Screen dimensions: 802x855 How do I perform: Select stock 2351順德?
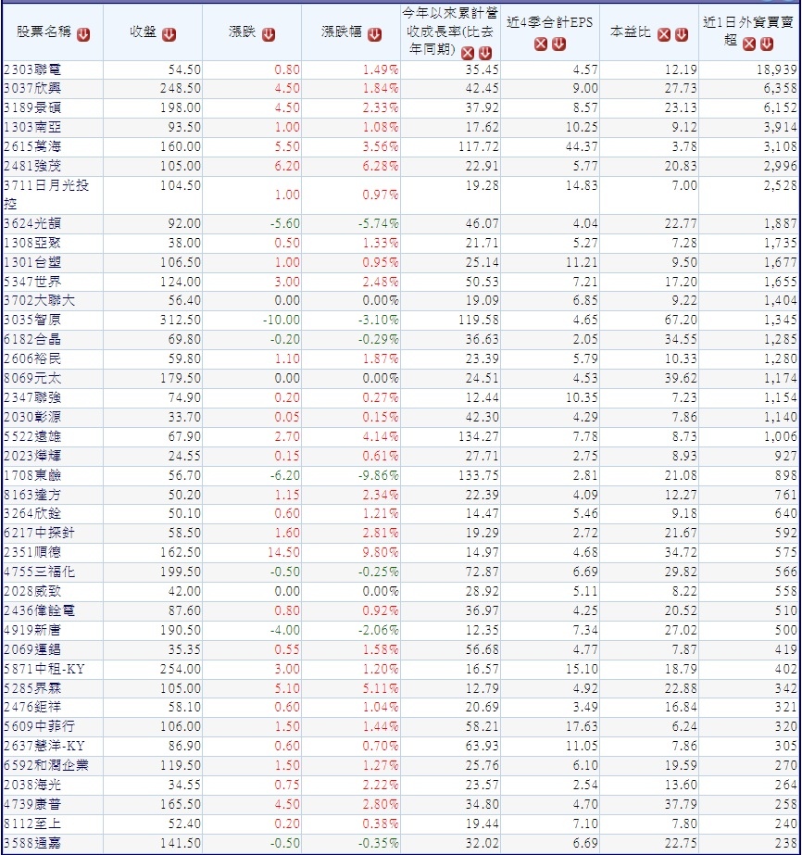32,552
